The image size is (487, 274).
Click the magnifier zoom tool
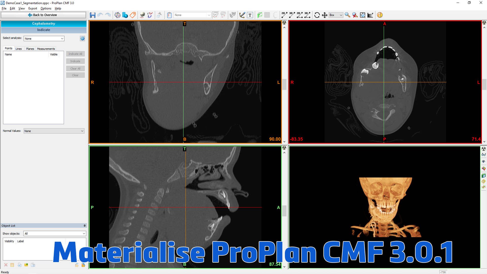coord(347,15)
